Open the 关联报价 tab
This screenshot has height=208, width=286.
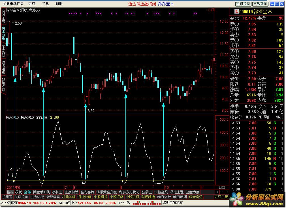coord(21,197)
